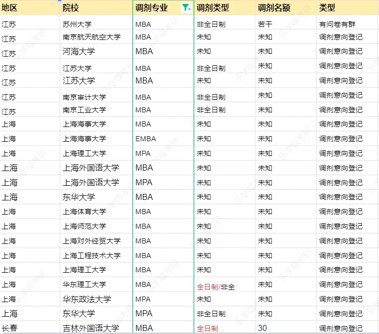379x334 pixels.
Task: Click the 苏州大学 cell
Action: (77, 24)
